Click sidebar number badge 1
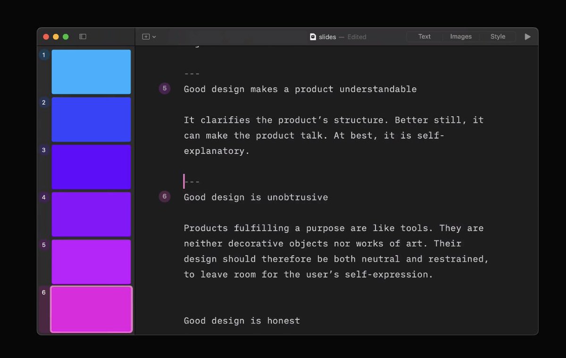This screenshot has height=358, width=566. click(44, 55)
